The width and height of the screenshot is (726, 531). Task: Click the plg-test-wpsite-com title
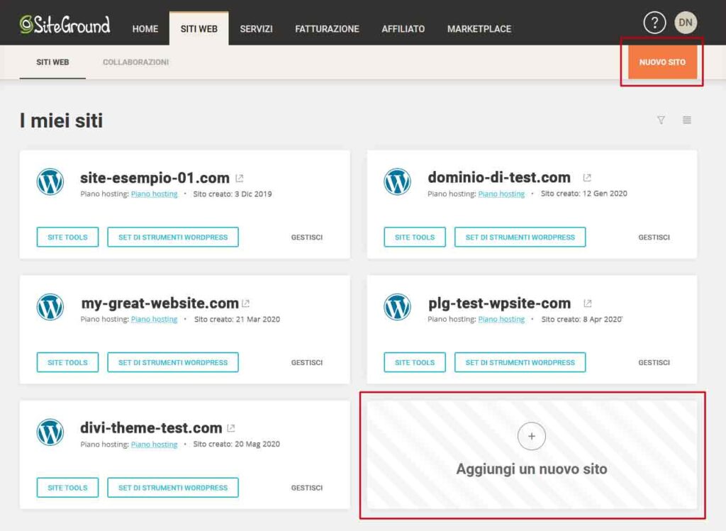(x=499, y=303)
